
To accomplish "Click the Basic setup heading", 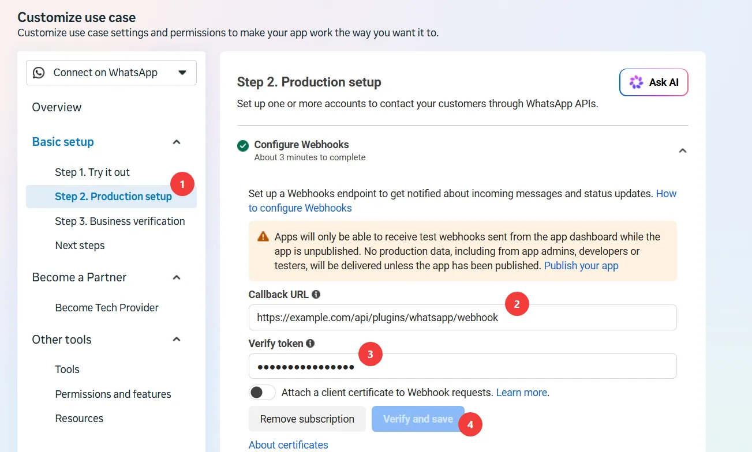I will [x=63, y=142].
